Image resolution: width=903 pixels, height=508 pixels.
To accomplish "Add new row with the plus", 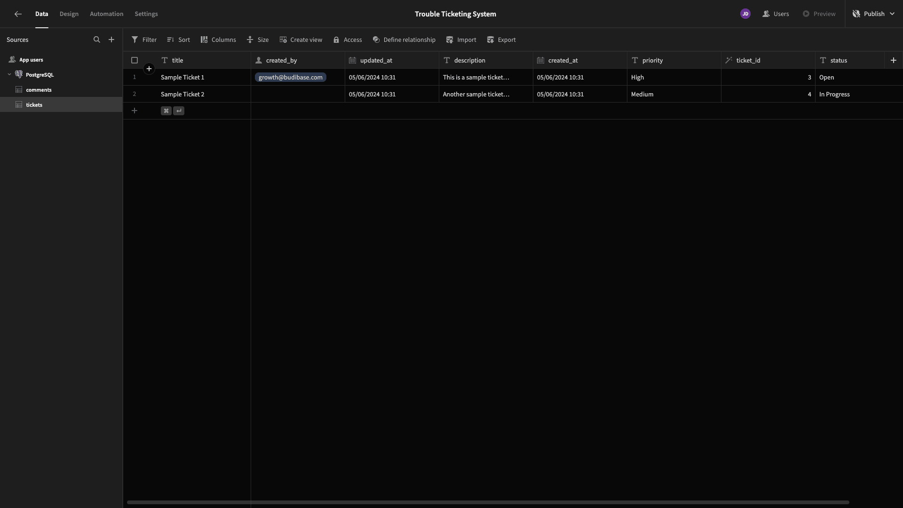I will 135,111.
